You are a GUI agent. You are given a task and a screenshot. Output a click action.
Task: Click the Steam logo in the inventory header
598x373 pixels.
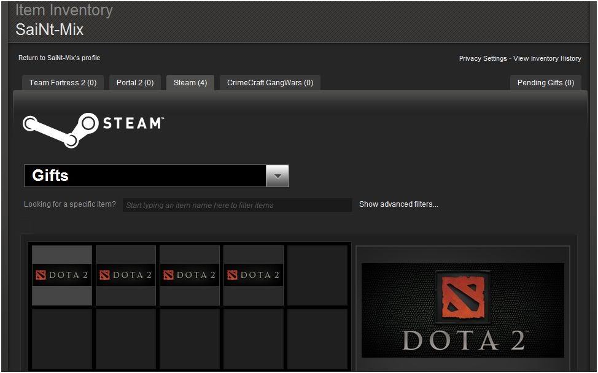[93, 130]
